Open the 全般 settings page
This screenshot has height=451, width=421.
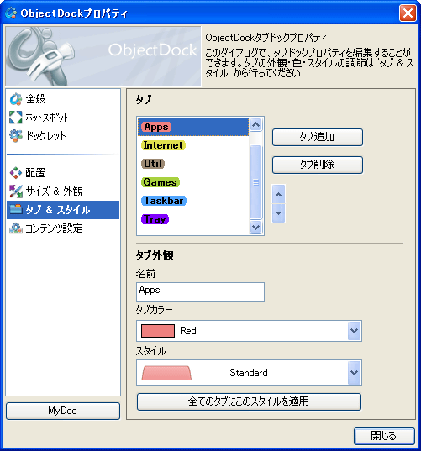click(63, 99)
